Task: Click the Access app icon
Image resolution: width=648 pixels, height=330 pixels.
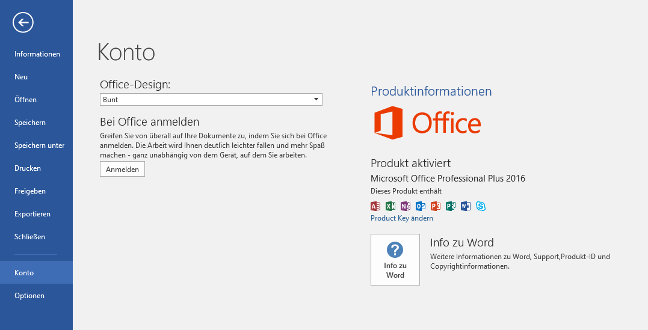Action: (375, 206)
